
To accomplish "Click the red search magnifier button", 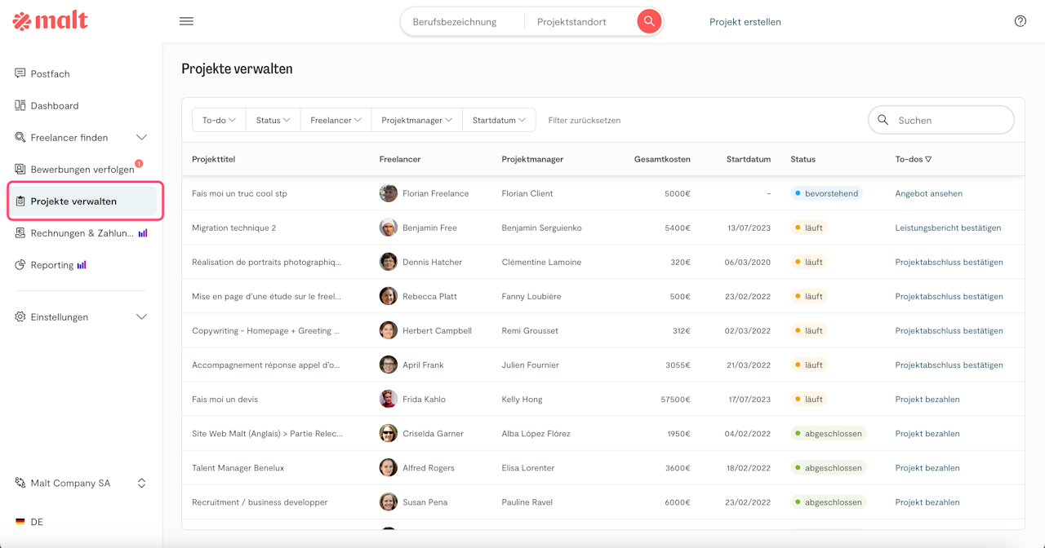I will [649, 21].
